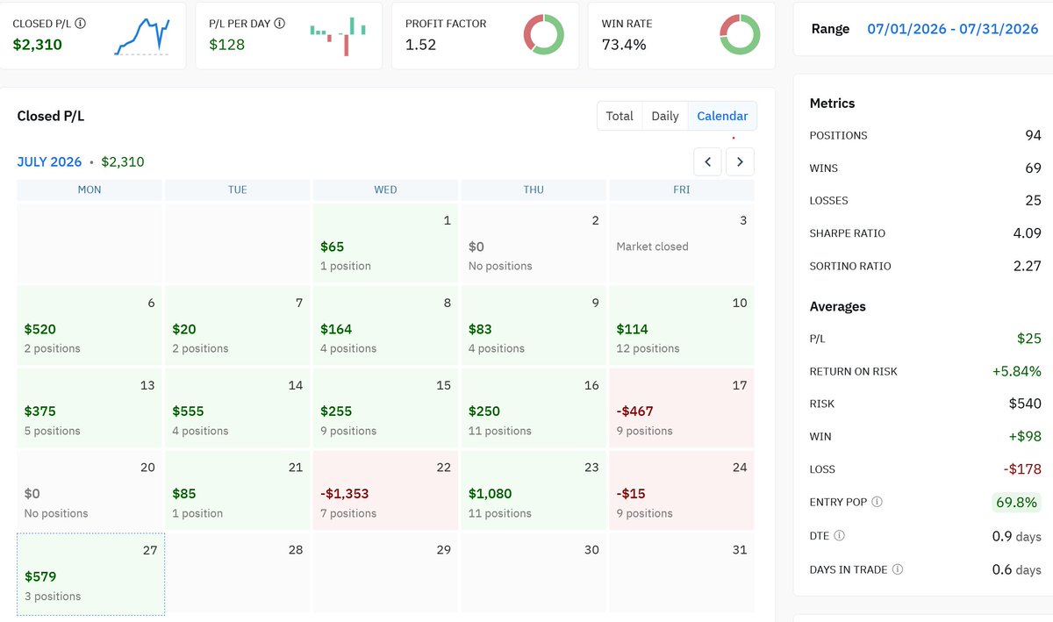Click the average Loss value -$178
Image resolution: width=1053 pixels, height=622 pixels.
(x=1022, y=469)
